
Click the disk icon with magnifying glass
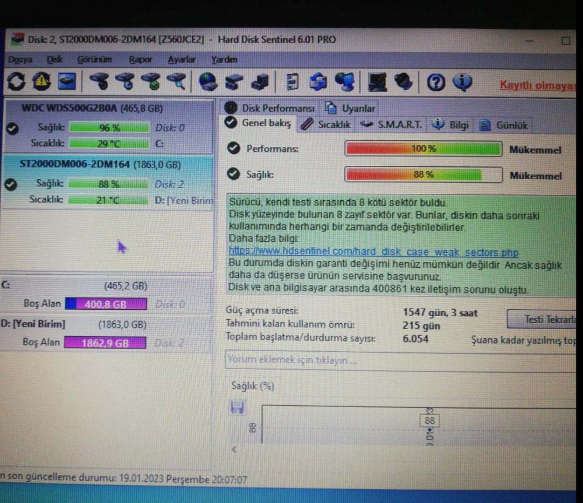click(x=176, y=81)
